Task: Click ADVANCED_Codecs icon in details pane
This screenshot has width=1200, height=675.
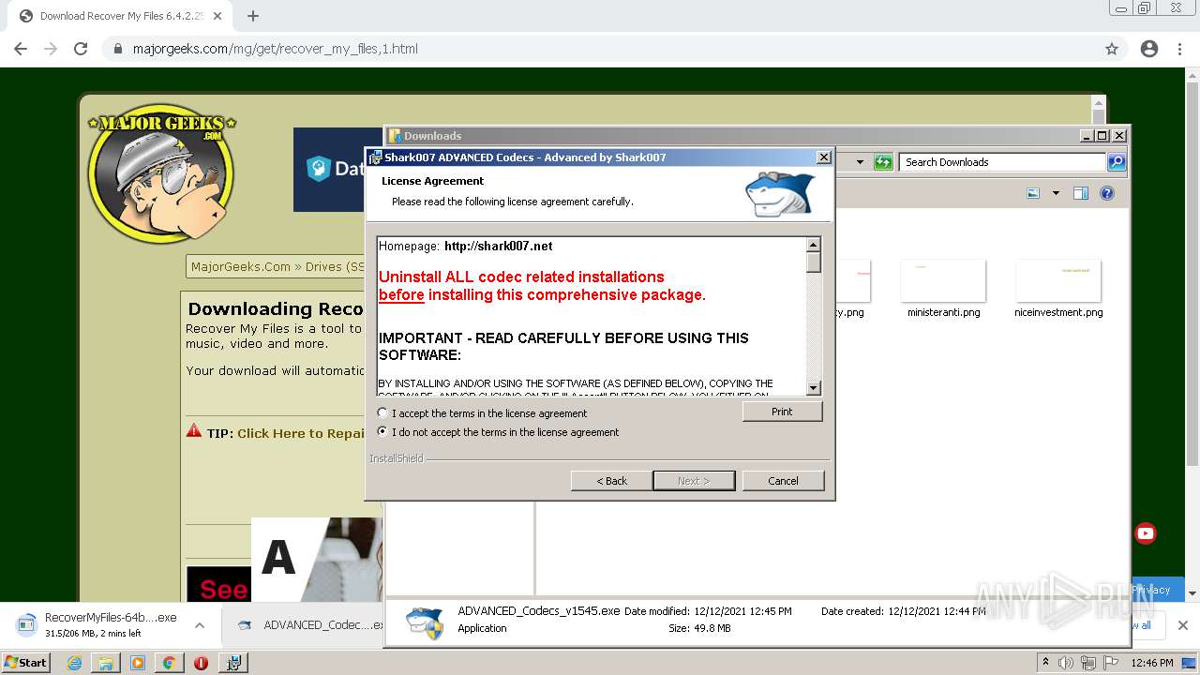Action: (x=425, y=622)
